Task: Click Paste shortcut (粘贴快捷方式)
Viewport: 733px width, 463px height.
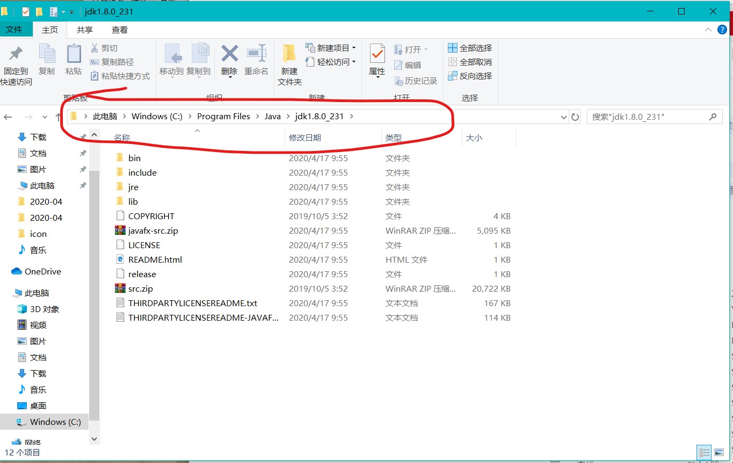Action: (120, 76)
